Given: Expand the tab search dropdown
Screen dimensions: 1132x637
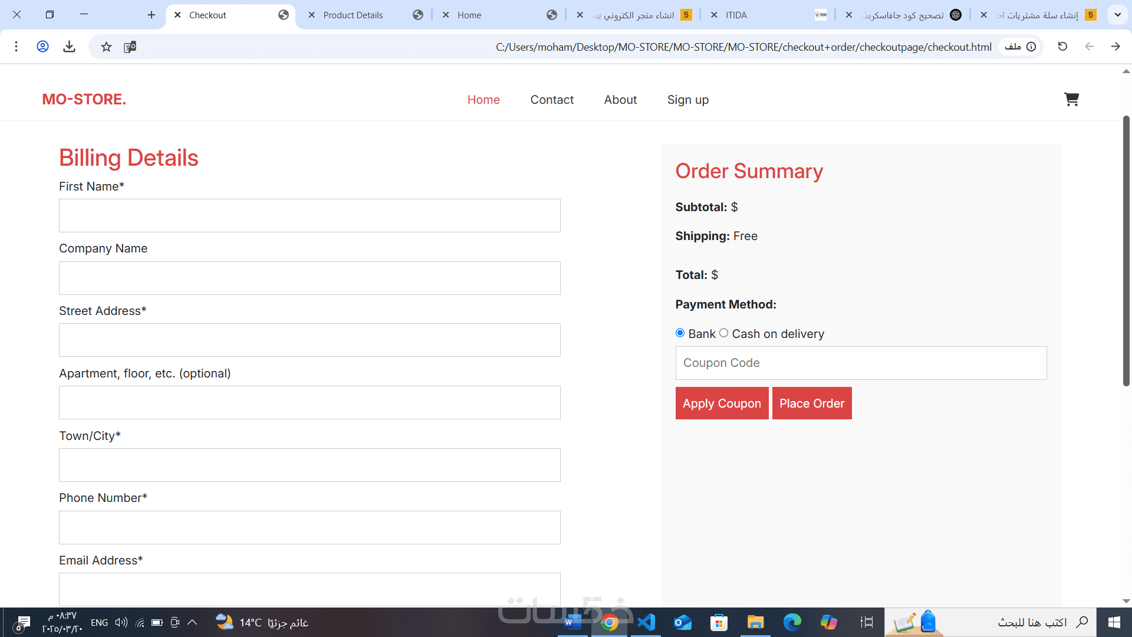Looking at the screenshot, I should point(1117,15).
